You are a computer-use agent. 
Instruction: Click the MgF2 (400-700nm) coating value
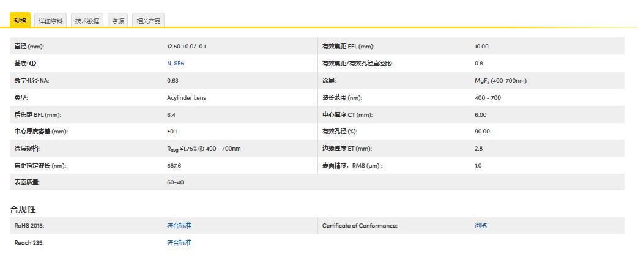coord(500,81)
